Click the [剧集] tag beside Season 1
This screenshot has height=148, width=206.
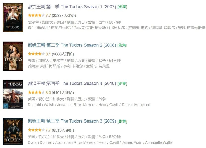[x=122, y=7]
